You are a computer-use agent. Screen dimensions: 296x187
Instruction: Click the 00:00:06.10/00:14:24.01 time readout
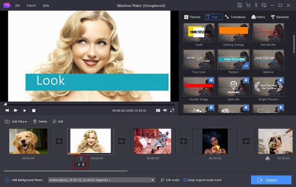[x=129, y=110]
